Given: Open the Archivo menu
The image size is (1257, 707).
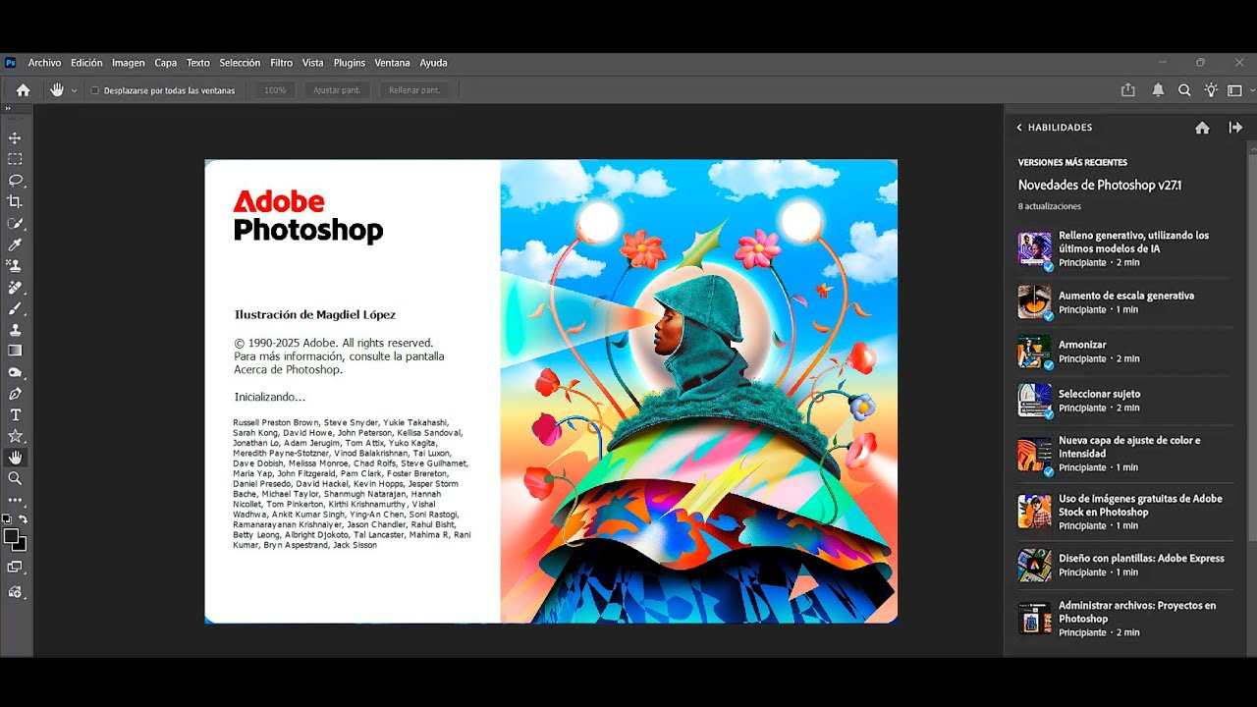Looking at the screenshot, I should pos(44,63).
